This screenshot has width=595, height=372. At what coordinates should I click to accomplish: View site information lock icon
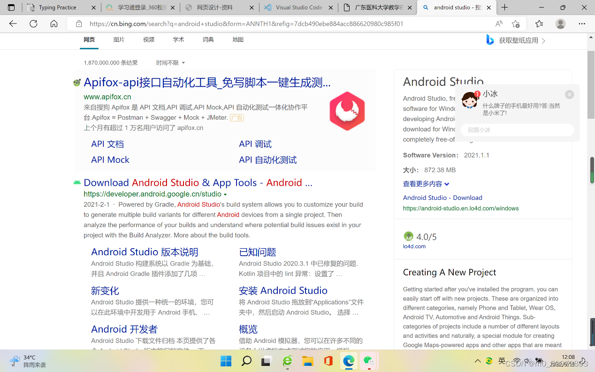click(79, 24)
